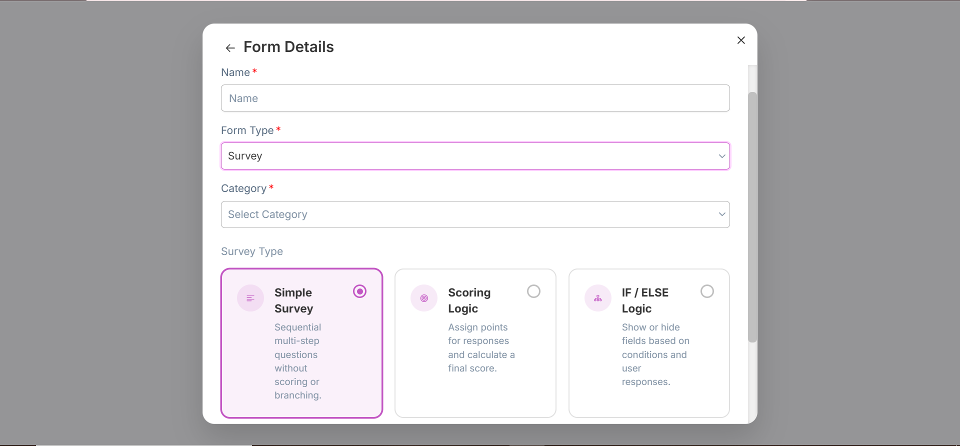This screenshot has width=960, height=446.
Task: Click the Name field label
Action: tap(235, 72)
